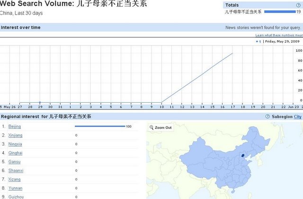Open the Xinjiang region link
This screenshot has height=199, width=303.
(x=15, y=136)
